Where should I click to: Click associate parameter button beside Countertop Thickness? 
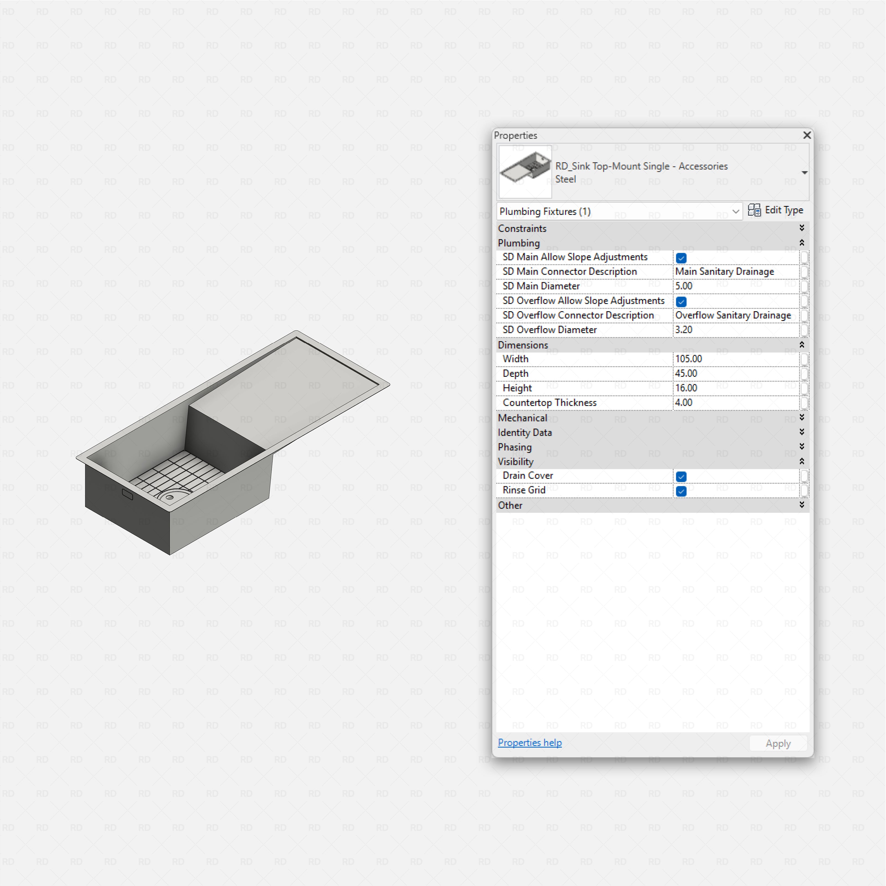coord(805,403)
